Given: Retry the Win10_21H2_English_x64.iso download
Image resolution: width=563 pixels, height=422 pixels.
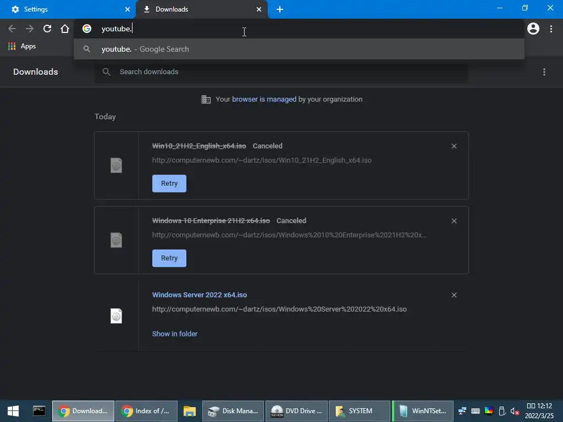Looking at the screenshot, I should [169, 184].
